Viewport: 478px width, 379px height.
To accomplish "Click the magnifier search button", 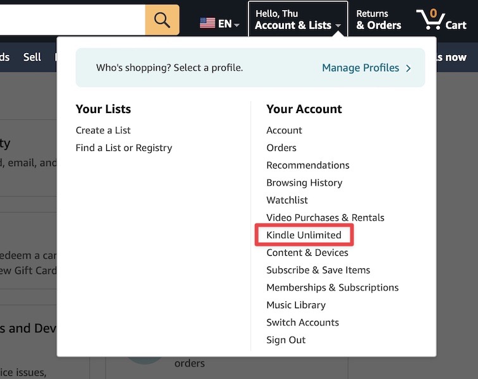I will [x=162, y=20].
